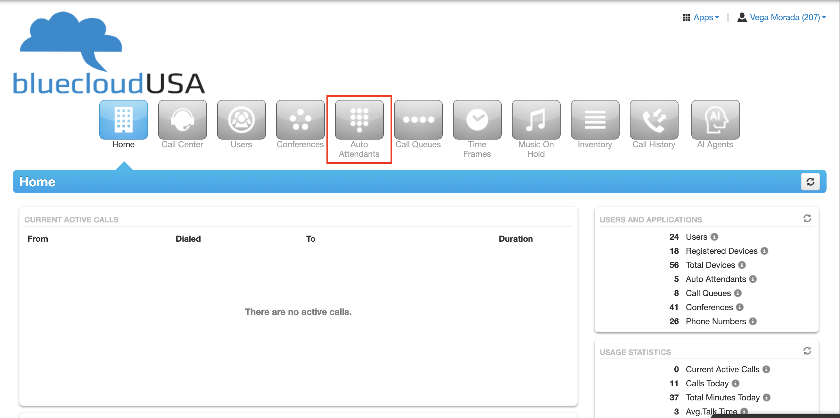
Task: Open Time Frames clock icon
Action: (x=477, y=120)
